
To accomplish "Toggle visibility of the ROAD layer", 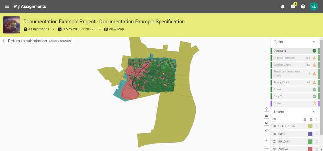I will click(274, 134).
